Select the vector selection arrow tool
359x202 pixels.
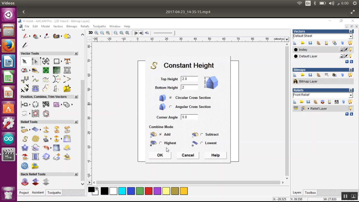(24, 61)
